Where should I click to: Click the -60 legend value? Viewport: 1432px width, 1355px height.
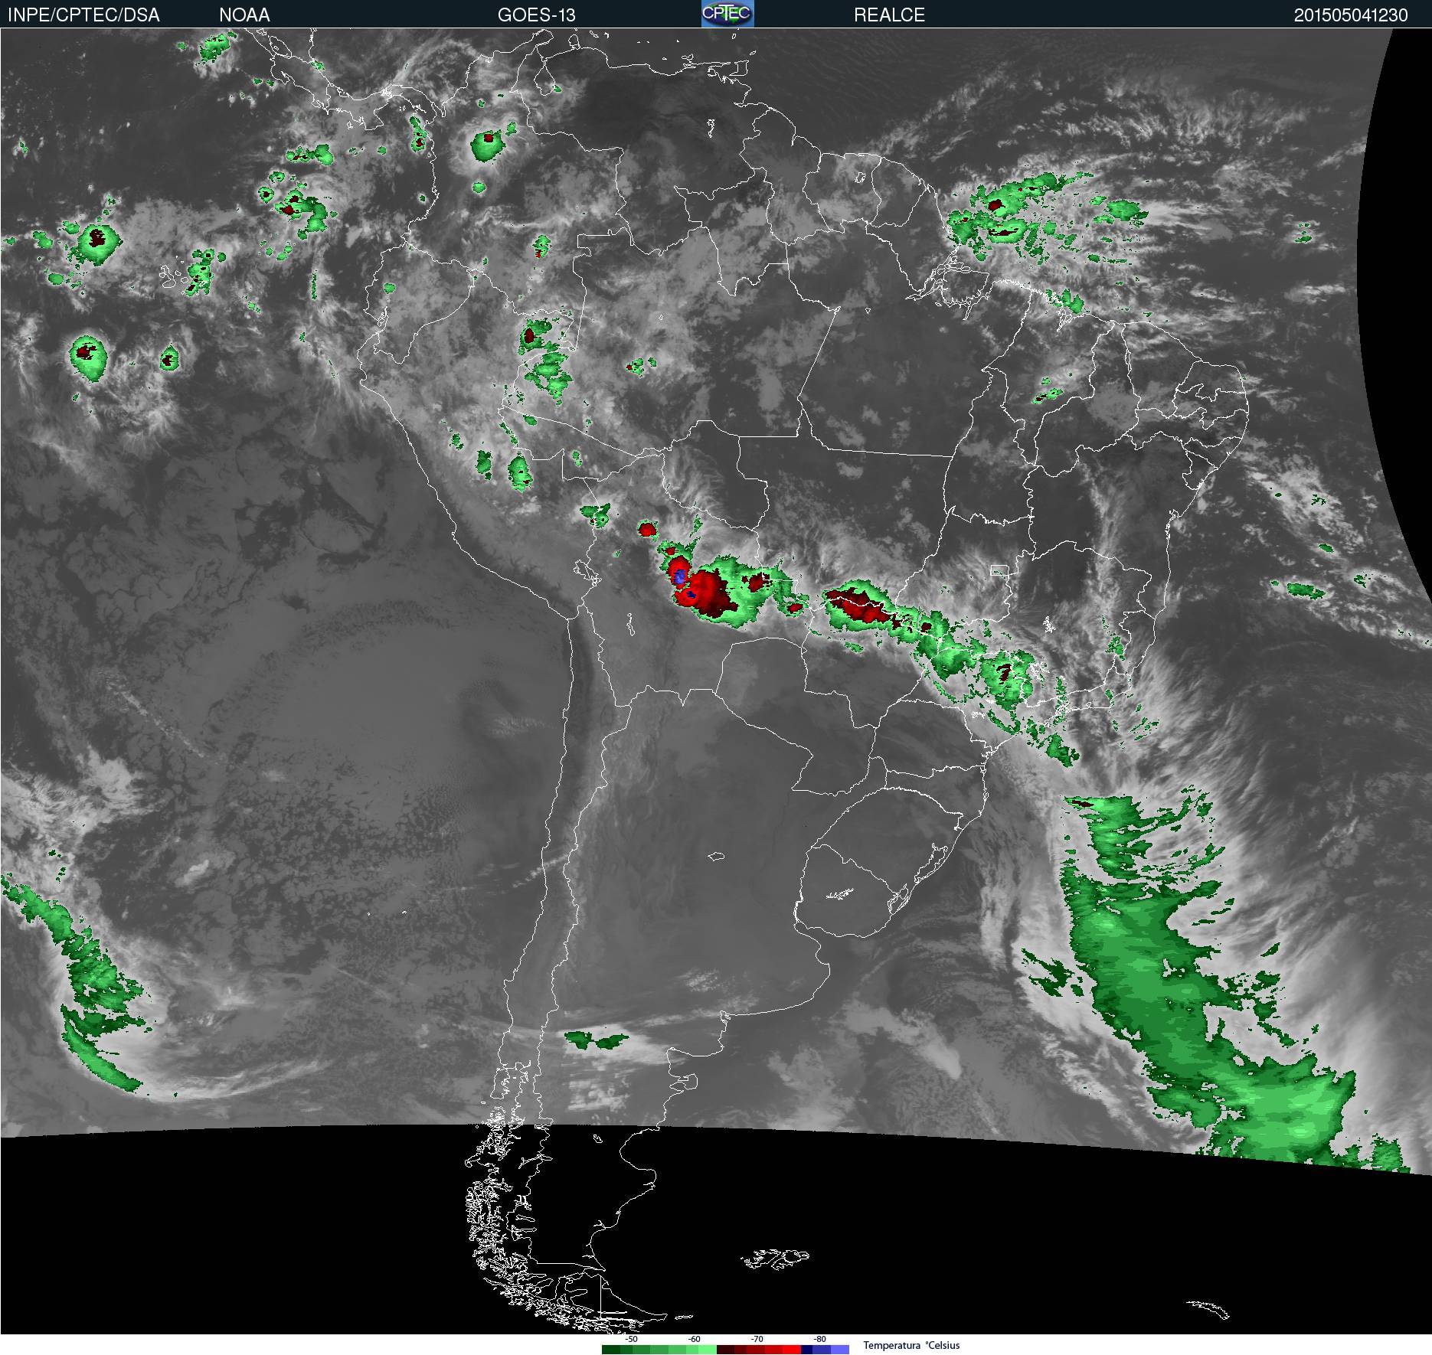[694, 1339]
